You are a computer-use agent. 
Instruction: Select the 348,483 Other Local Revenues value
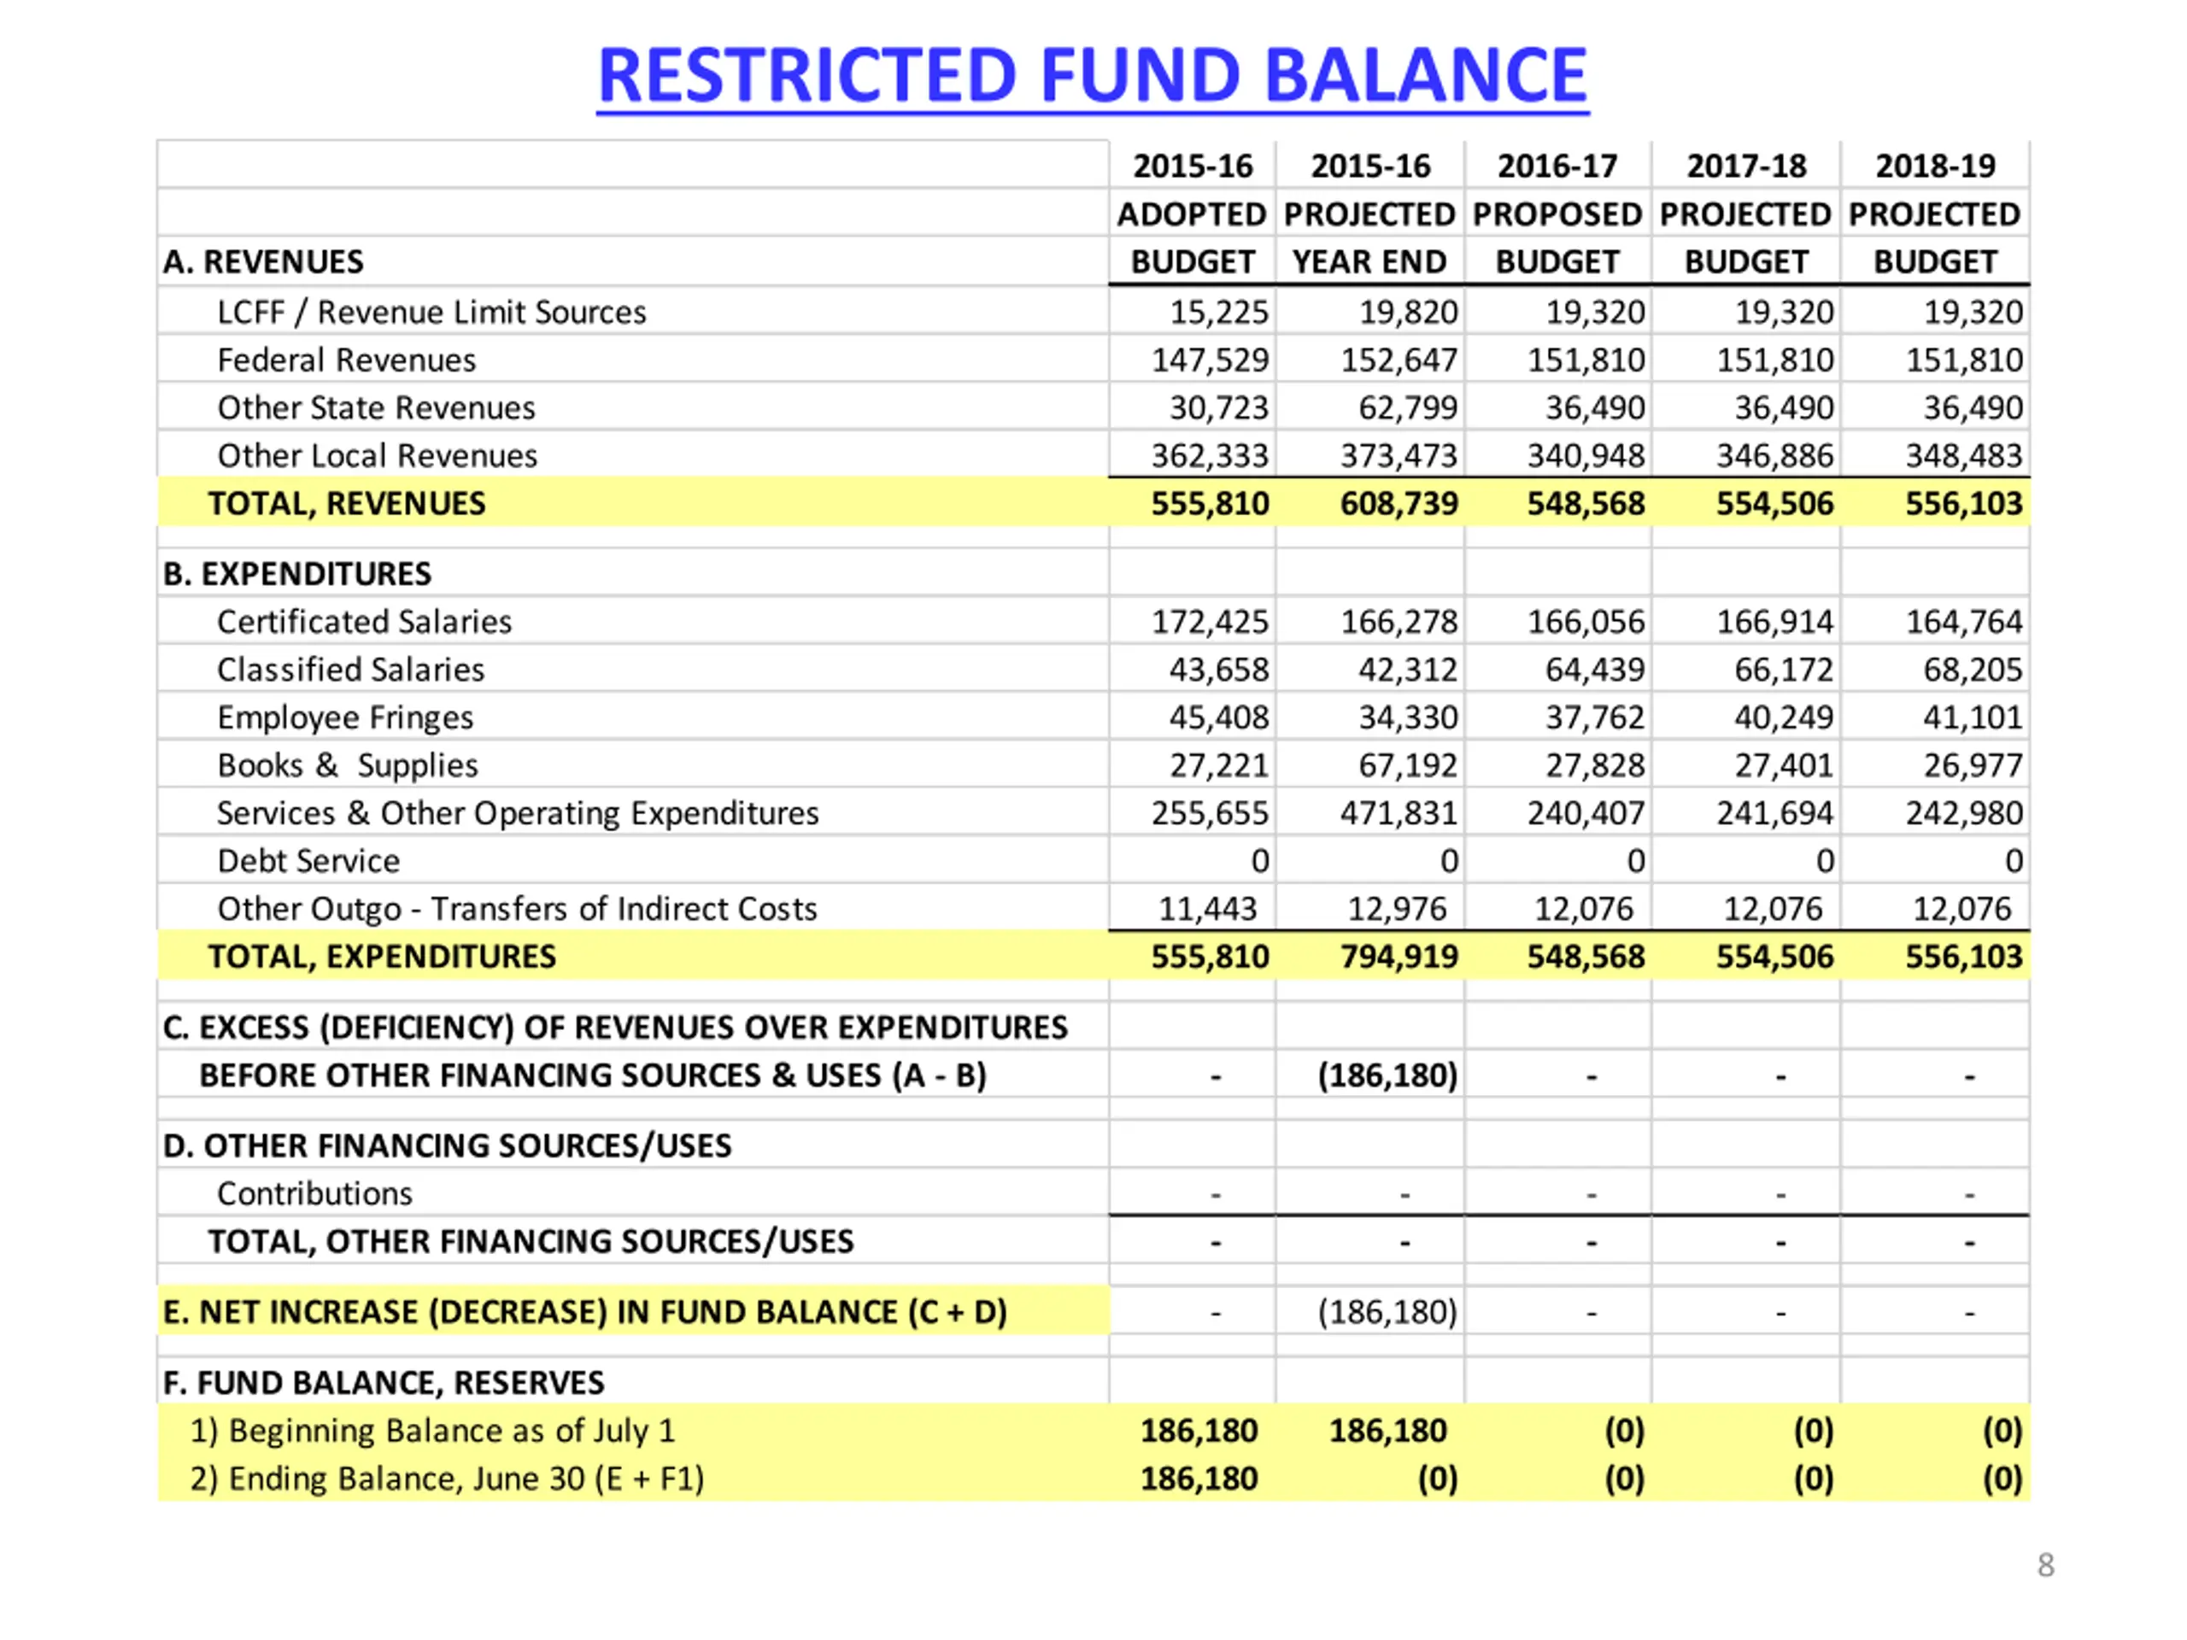[x=1965, y=456]
